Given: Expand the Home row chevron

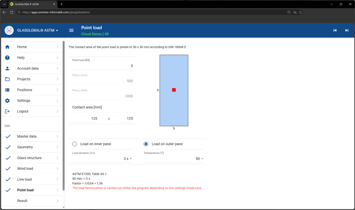Looking at the screenshot, I should coord(58,47).
